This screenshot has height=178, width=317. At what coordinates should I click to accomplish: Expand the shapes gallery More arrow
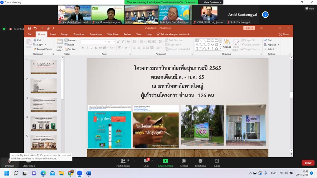coord(220,49)
